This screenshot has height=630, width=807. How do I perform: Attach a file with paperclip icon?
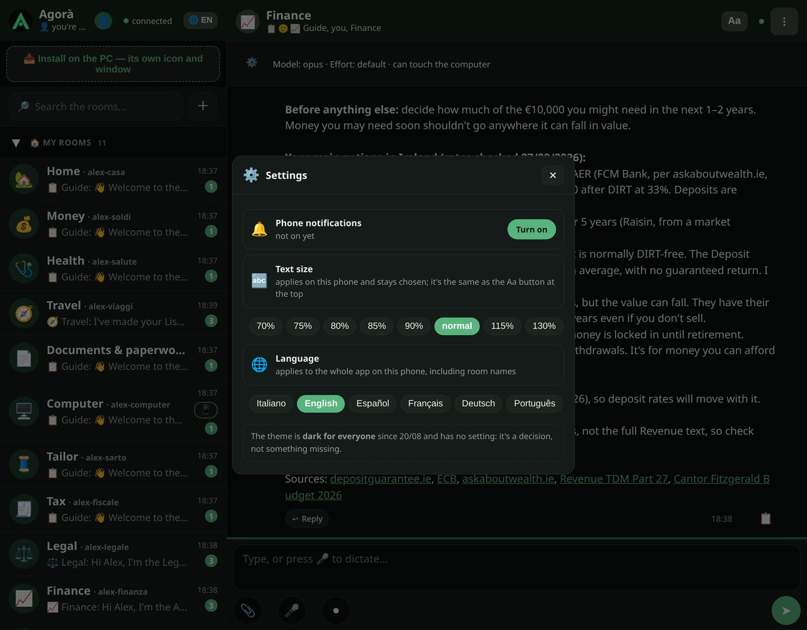point(248,610)
